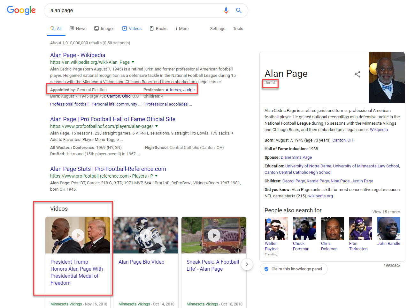Click the share icon in knowledge panel

(357, 74)
